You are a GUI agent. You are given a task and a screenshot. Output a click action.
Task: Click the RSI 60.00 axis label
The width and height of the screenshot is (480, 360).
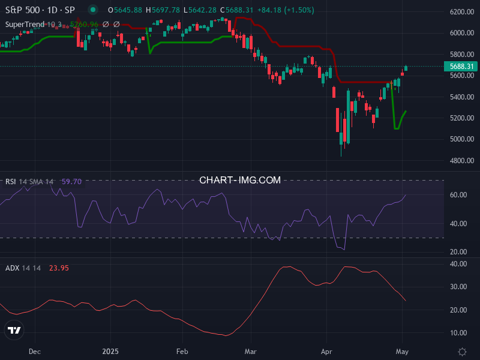(x=458, y=195)
